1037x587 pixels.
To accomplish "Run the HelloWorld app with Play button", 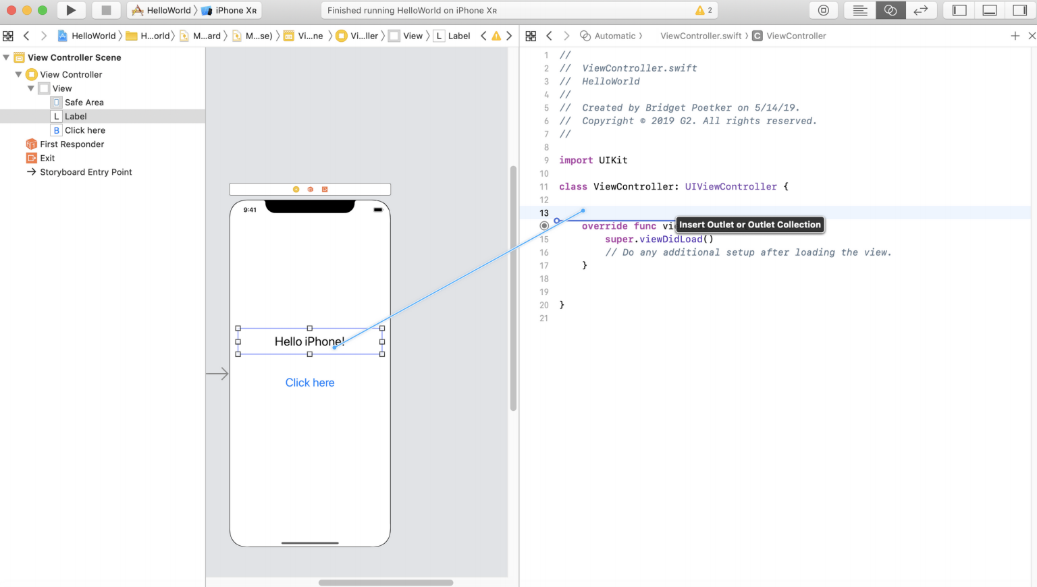I will tap(71, 10).
